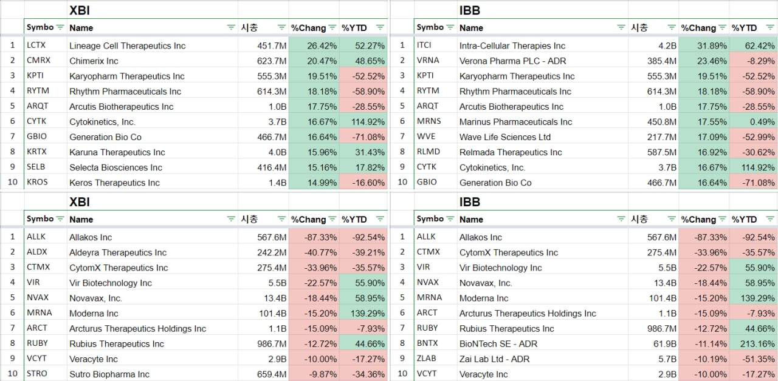This screenshot has height=381, width=778.
Task: Select Selecta Biosciences Inc cell
Action: coord(153,167)
